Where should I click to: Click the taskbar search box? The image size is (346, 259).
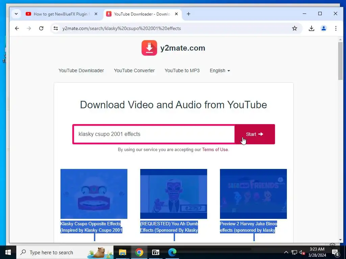65,252
